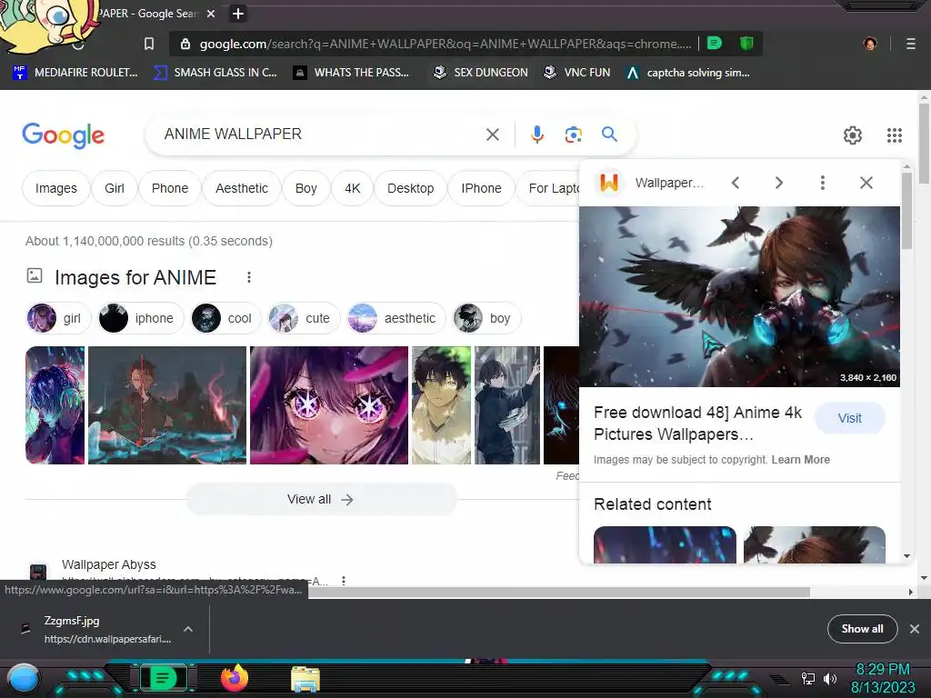Viewport: 931px width, 698px height.
Task: Open a new browser tab
Action: tap(238, 14)
